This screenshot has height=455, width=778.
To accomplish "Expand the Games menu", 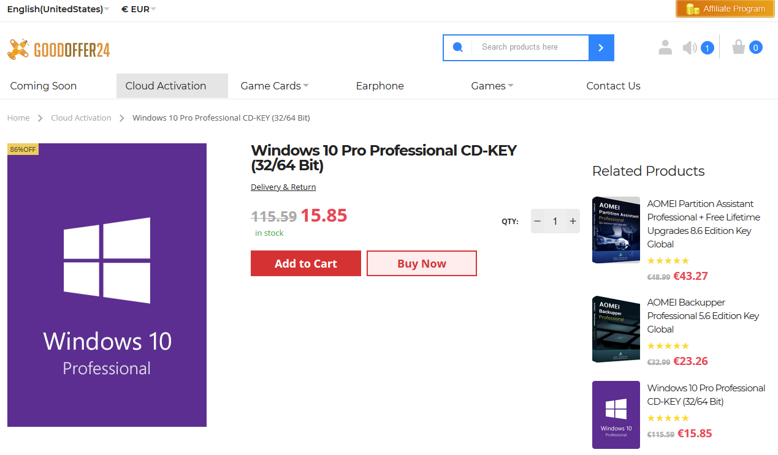I will pos(492,86).
